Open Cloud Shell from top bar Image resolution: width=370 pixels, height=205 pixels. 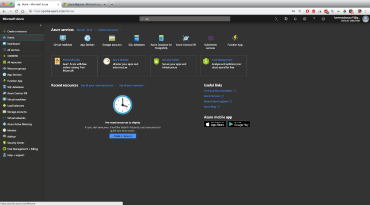(276, 19)
